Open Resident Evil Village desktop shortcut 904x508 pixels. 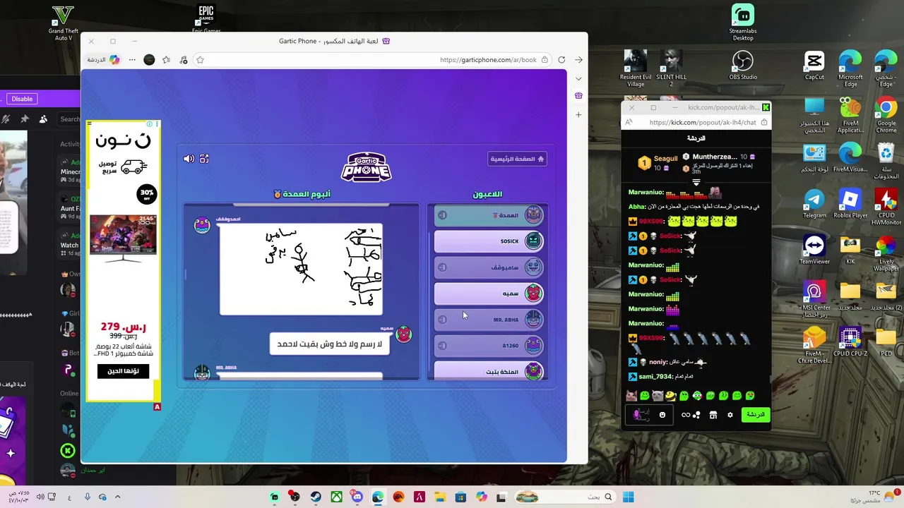click(x=636, y=68)
